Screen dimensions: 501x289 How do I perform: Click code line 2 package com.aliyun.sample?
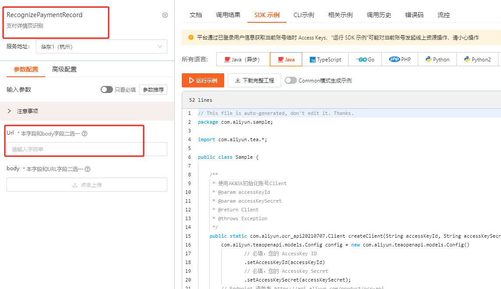[236, 122]
